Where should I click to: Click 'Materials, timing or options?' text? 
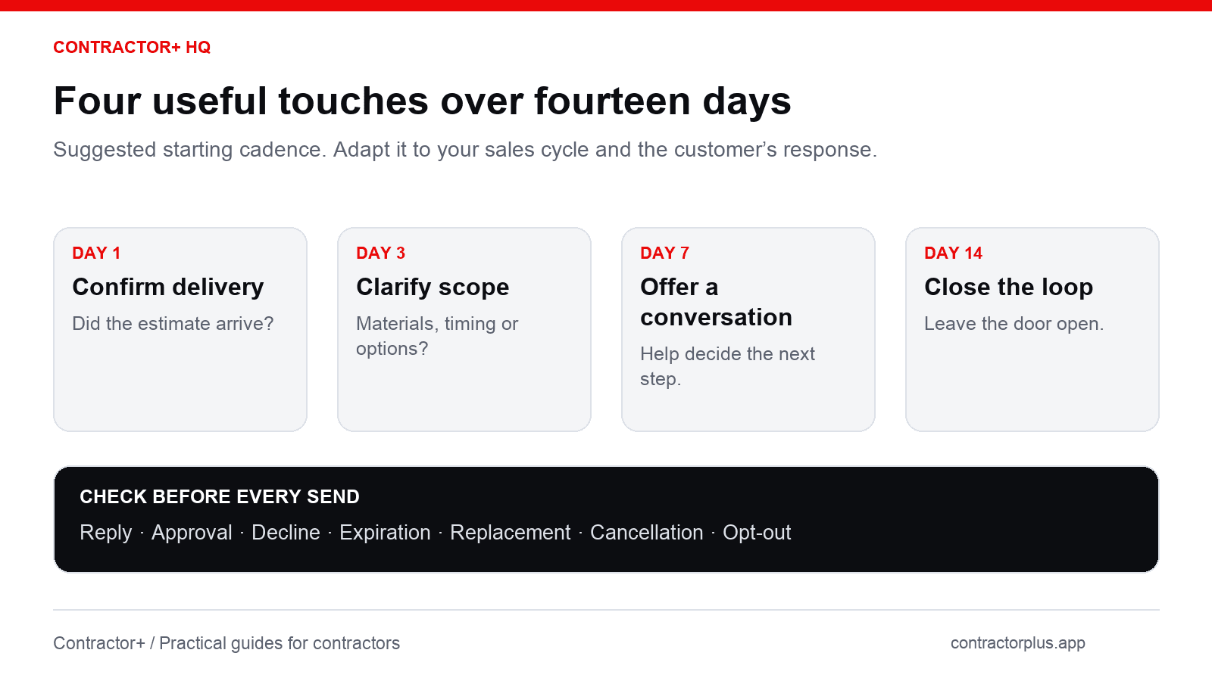click(437, 336)
